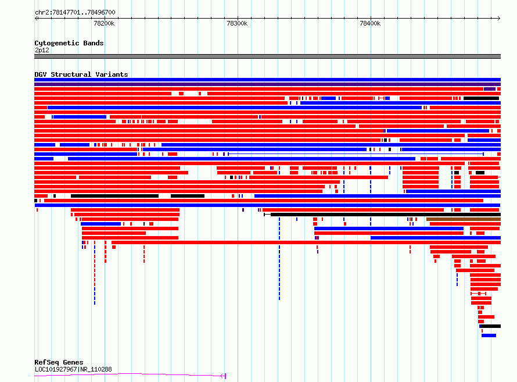The width and height of the screenshot is (517, 382).
Task: Select the brown structural variant bar
Action: (x=464, y=219)
